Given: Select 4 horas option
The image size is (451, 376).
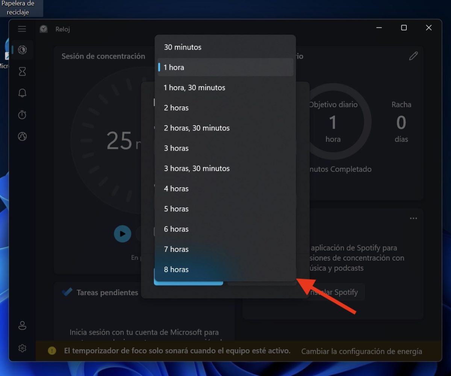Looking at the screenshot, I should (x=225, y=189).
